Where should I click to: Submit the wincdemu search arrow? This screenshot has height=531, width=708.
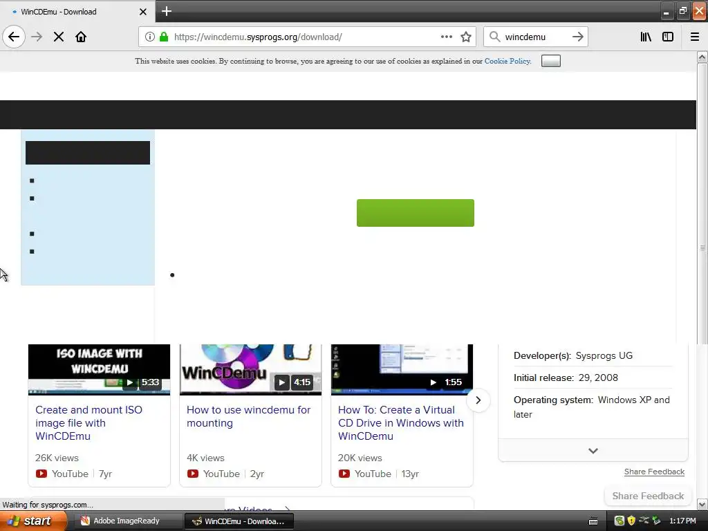pyautogui.click(x=577, y=37)
